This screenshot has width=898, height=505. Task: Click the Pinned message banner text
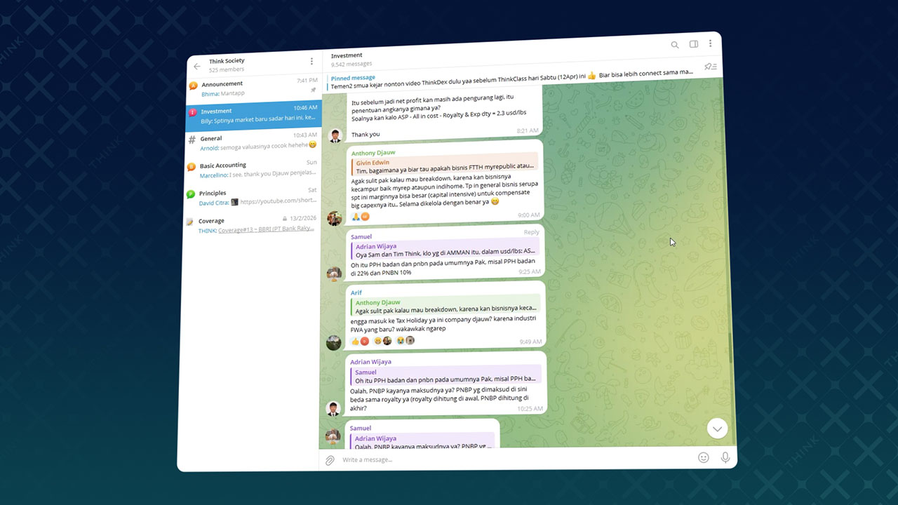pos(491,83)
